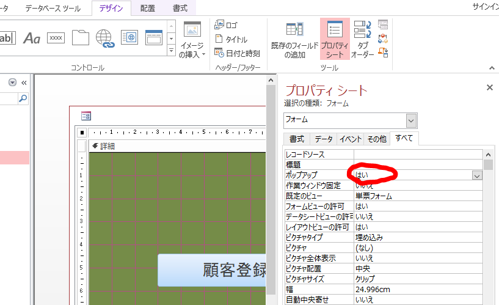Select the Web Browser control
The height and width of the screenshot is (305, 499).
[x=129, y=38]
